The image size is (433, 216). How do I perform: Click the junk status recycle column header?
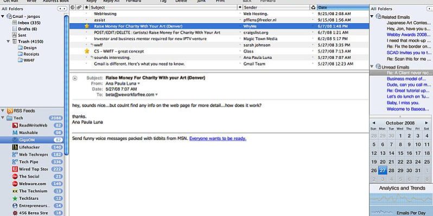click(x=313, y=8)
